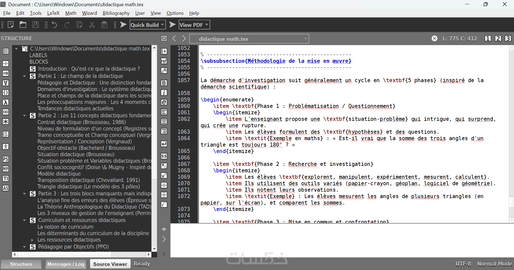Open the Wizard menu

click(89, 13)
